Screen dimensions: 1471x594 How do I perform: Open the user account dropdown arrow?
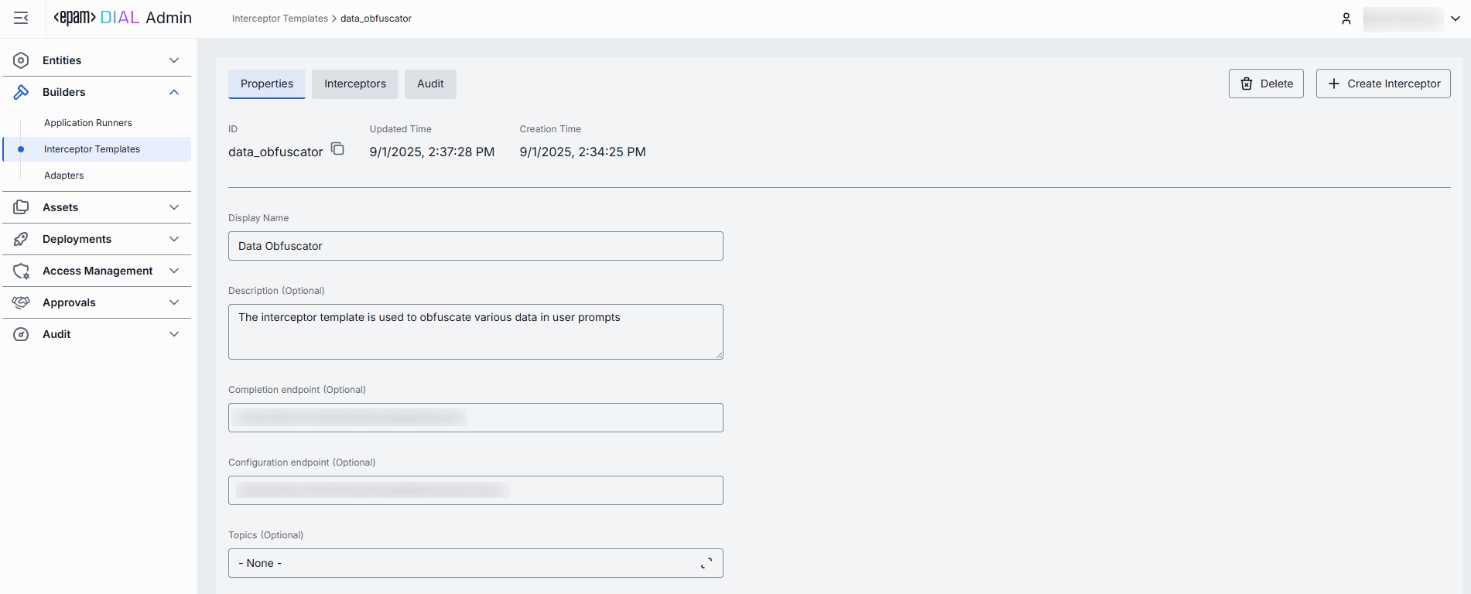pyautogui.click(x=1455, y=19)
